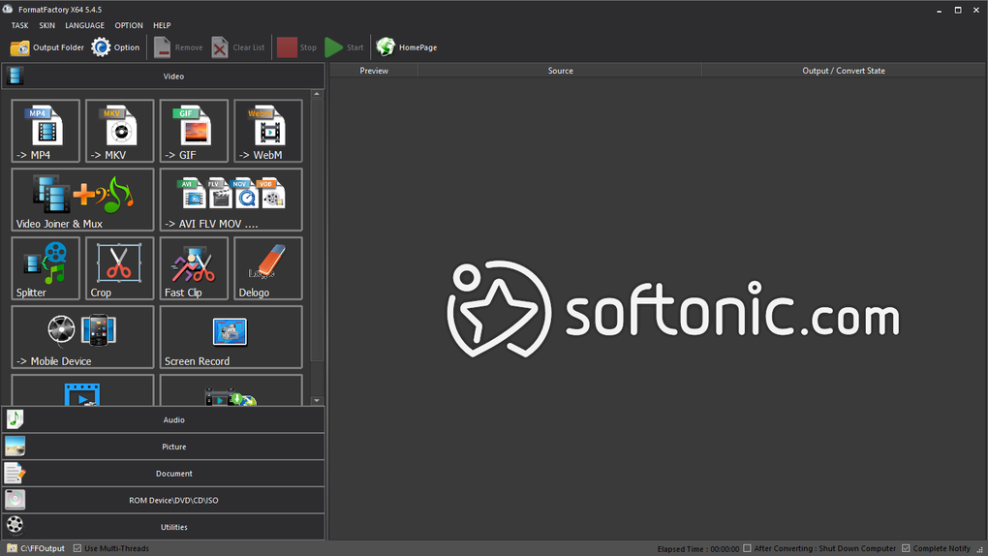Open the -> WebM converter
This screenshot has width=988, height=556.
coord(267,131)
